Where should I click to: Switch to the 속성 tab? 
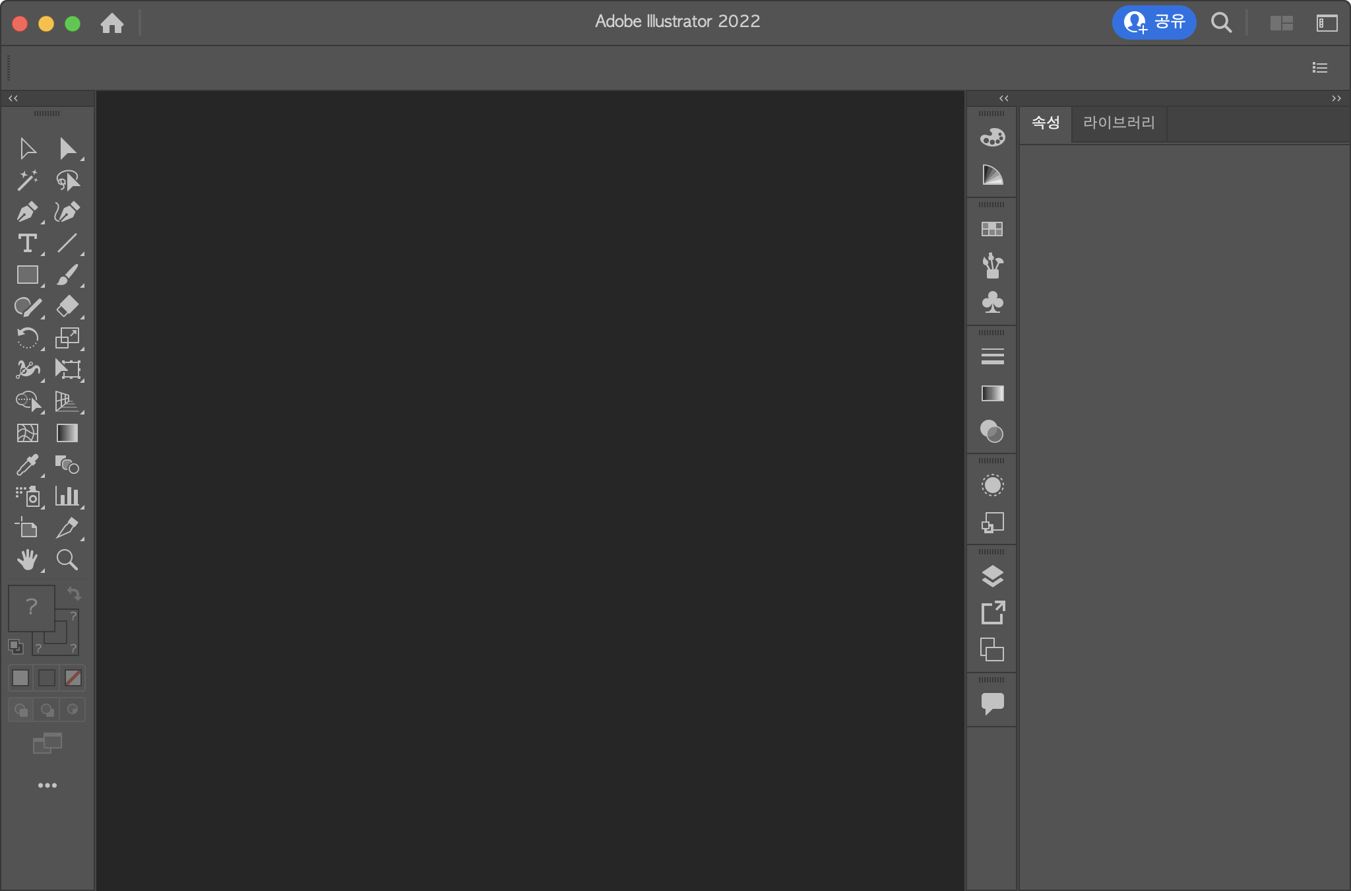1046,123
